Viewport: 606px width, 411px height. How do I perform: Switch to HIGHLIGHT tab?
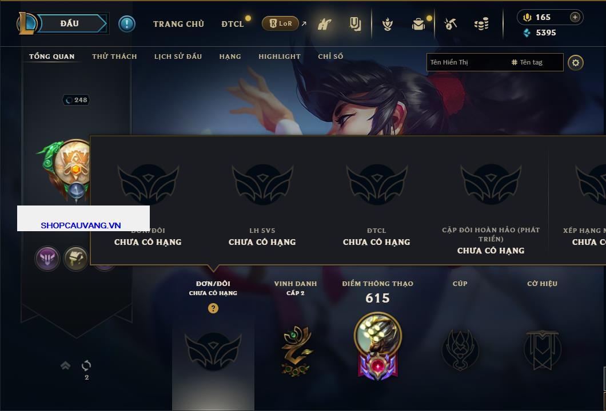pyautogui.click(x=280, y=57)
